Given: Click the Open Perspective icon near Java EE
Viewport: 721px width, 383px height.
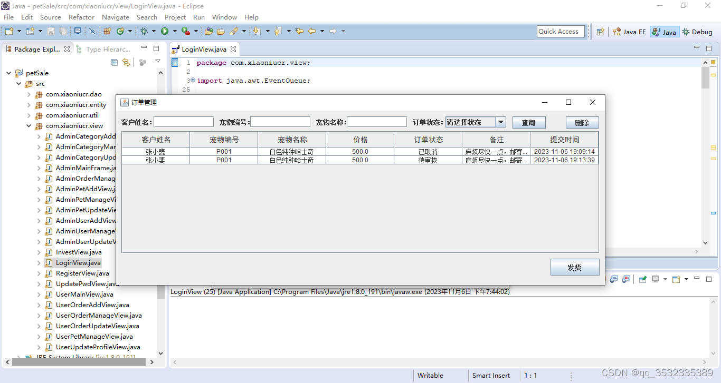Looking at the screenshot, I should coord(601,32).
